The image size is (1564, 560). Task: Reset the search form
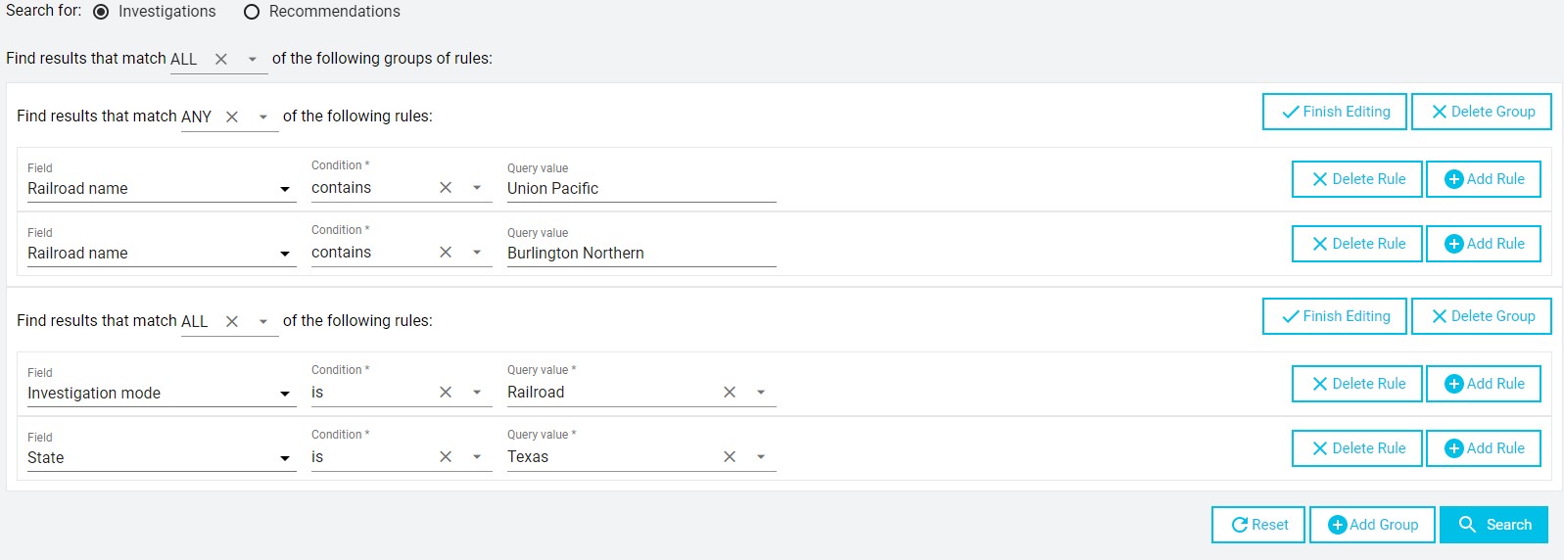[1258, 525]
